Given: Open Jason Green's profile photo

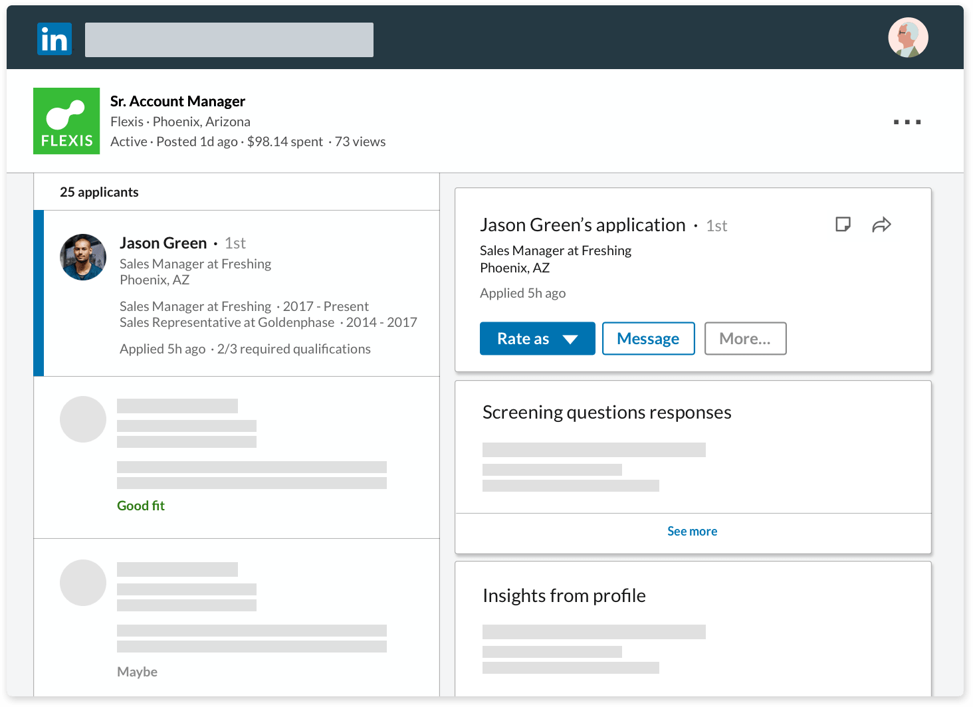Looking at the screenshot, I should [82, 257].
